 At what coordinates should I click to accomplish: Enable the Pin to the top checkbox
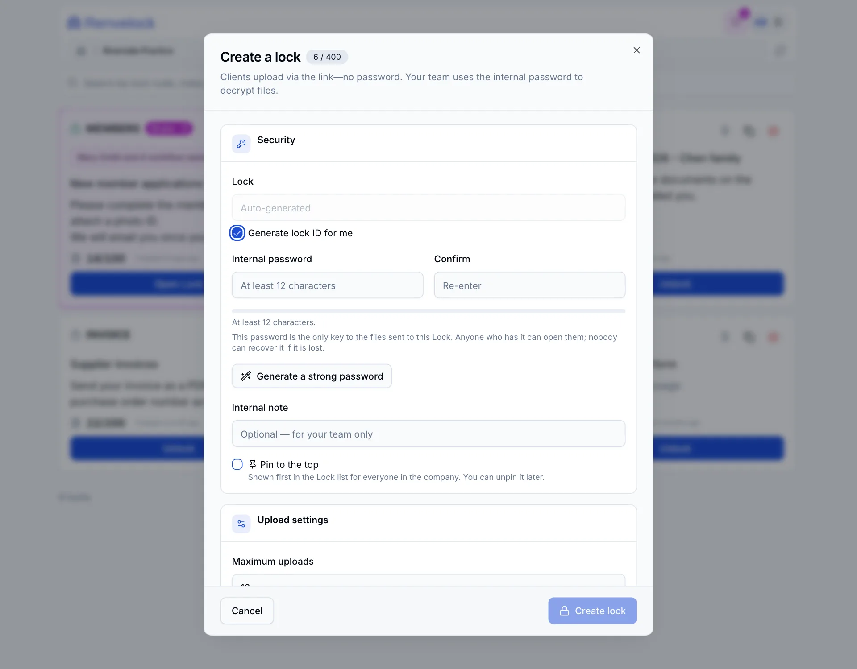point(237,464)
